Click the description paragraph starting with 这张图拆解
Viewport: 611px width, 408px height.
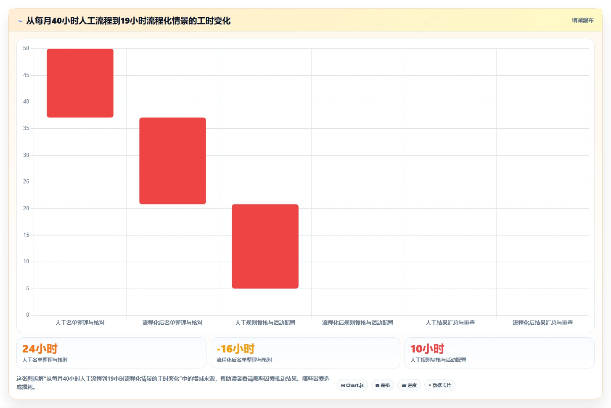(173, 383)
